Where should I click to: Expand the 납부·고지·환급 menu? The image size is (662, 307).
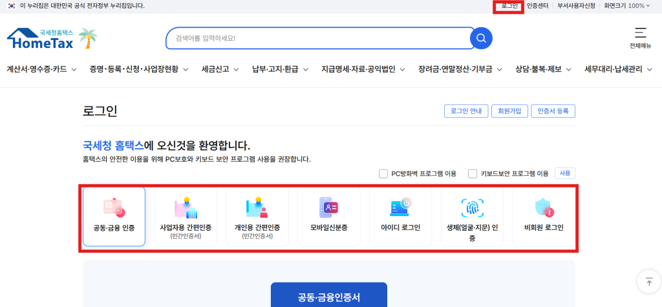tap(281, 69)
